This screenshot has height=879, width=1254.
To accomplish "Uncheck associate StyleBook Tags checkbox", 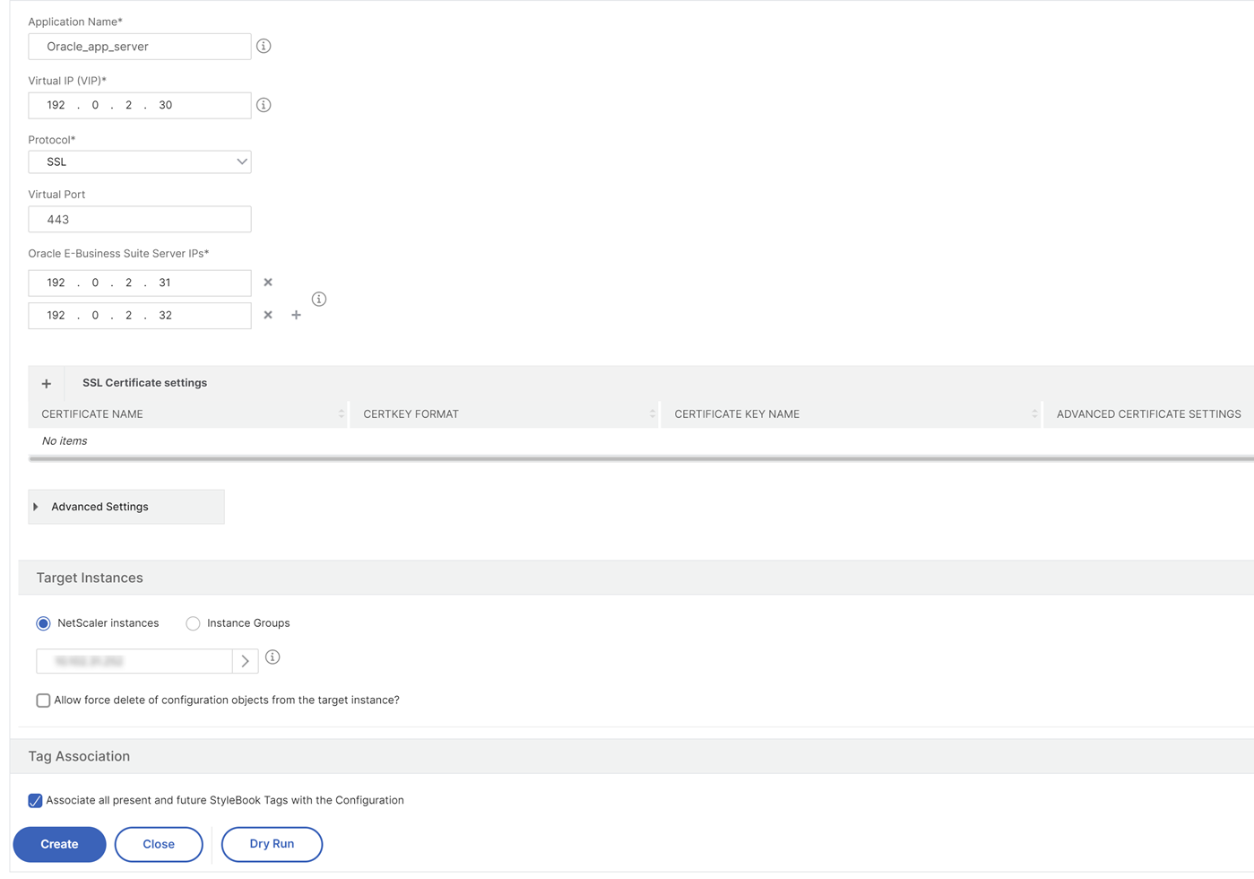I will click(x=35, y=800).
